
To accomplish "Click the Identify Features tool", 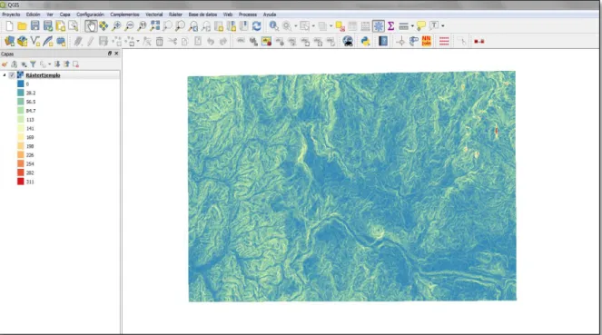I will (273, 26).
